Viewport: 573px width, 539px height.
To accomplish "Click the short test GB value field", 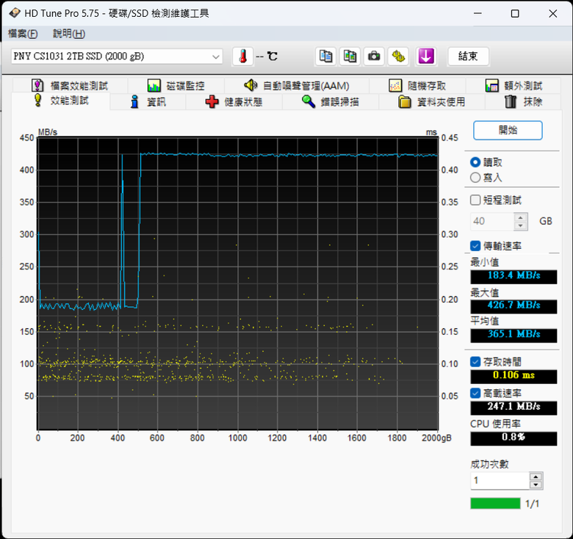I will click(x=492, y=221).
